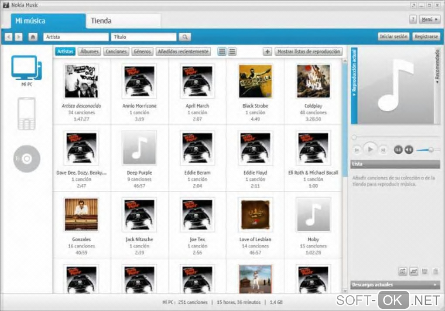Delete list with the trash icon
This screenshot has height=311, width=445.
436,272
